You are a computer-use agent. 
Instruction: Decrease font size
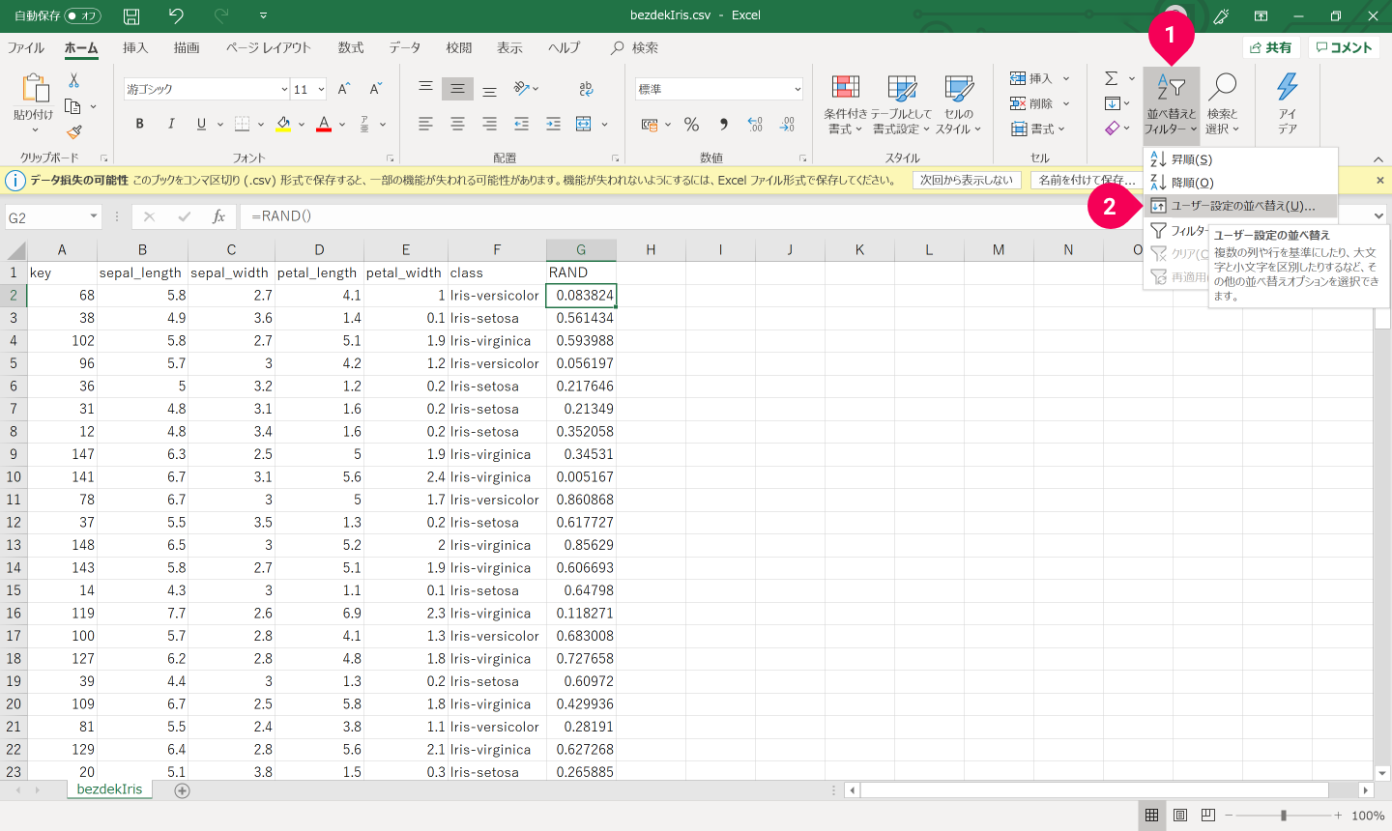point(376,89)
